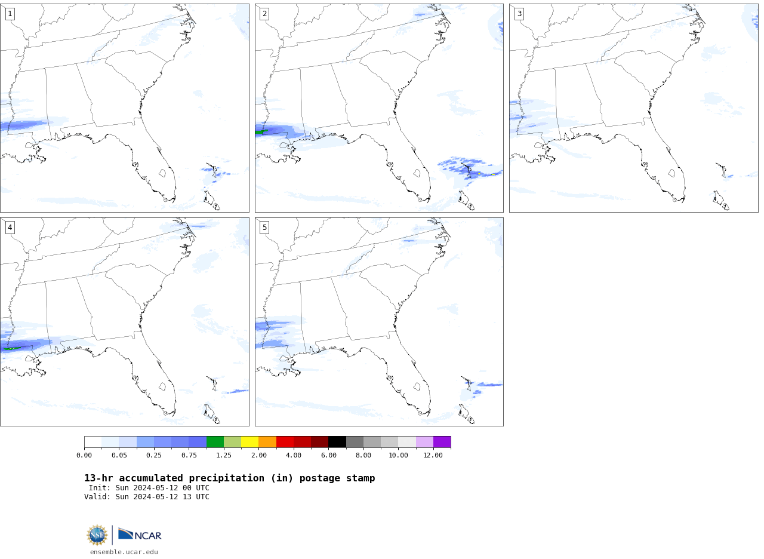Click the 10.00 colorbar label
Image resolution: width=764 pixels, height=559 pixels.
(x=399, y=455)
